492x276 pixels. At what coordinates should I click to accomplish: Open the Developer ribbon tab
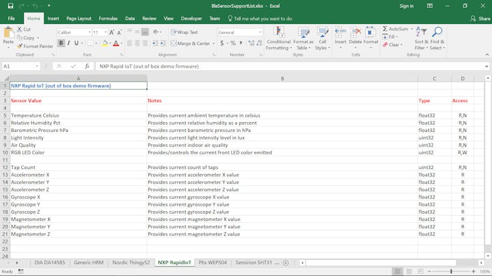pos(191,19)
